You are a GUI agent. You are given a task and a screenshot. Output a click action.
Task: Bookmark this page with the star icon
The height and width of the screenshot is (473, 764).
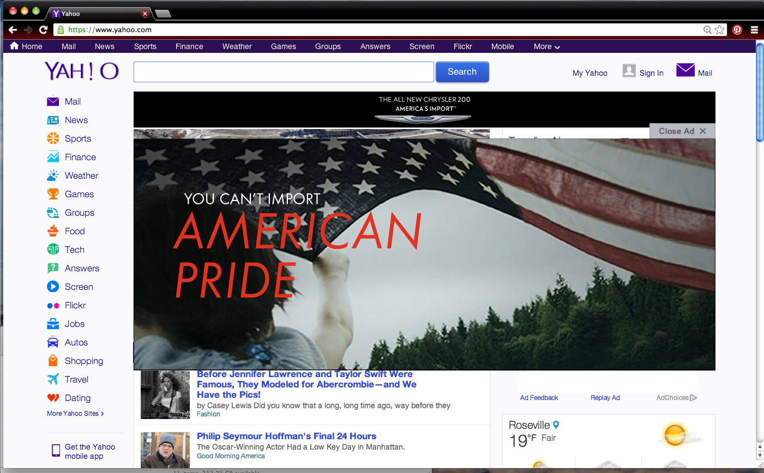[720, 30]
